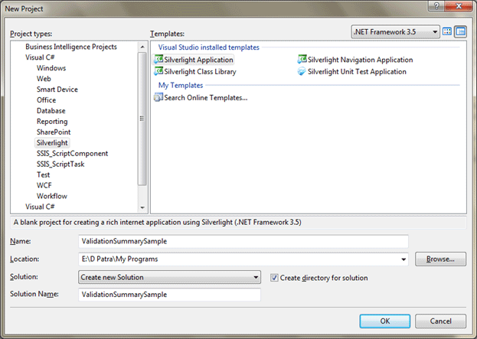Screen dimensions: 477x339
Task: Click the Search Online Templates... label
Action: (x=206, y=98)
